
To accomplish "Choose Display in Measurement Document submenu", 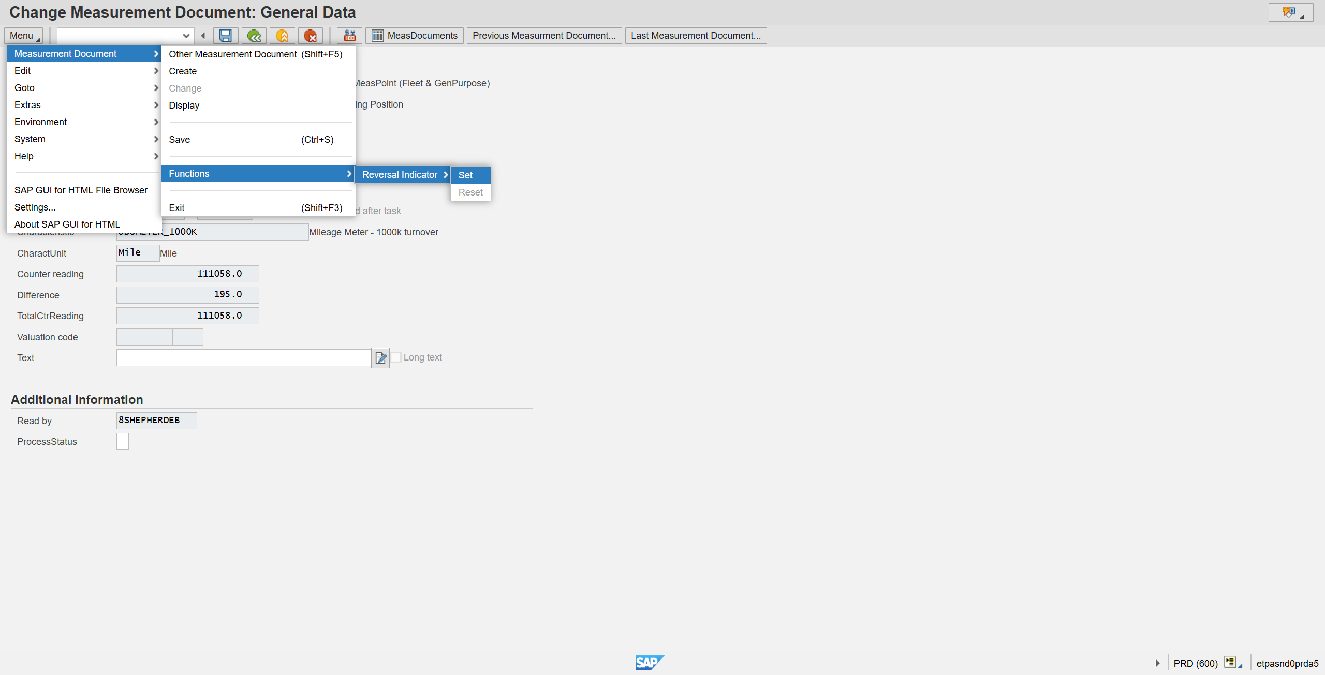I will click(258, 106).
